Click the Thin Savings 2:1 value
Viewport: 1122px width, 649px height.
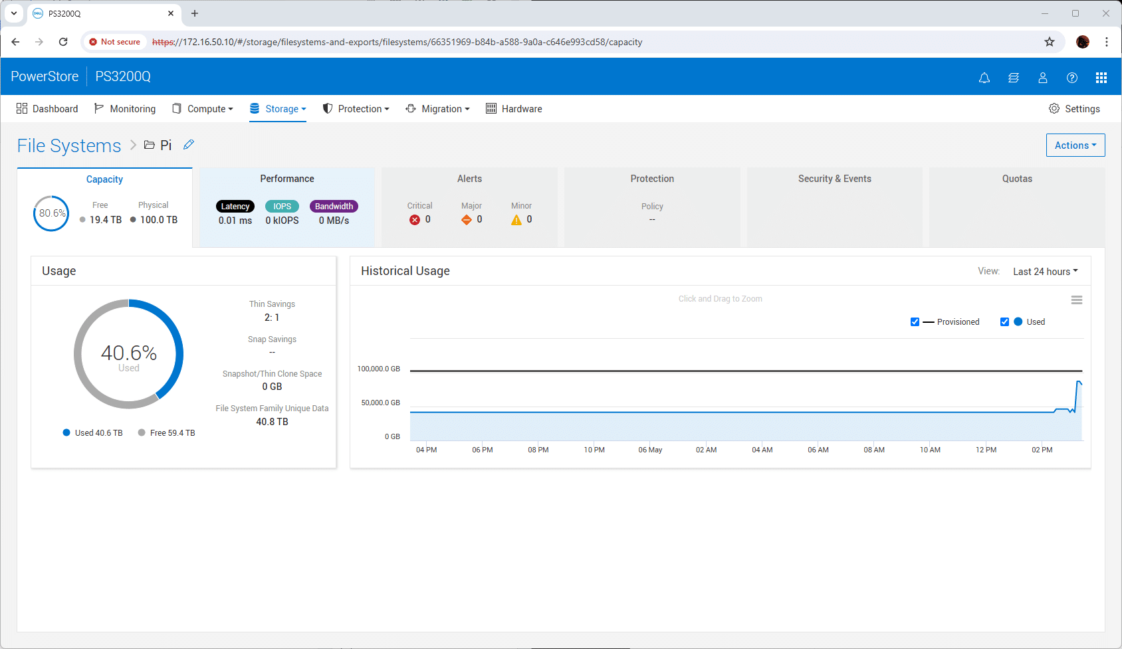pyautogui.click(x=272, y=318)
